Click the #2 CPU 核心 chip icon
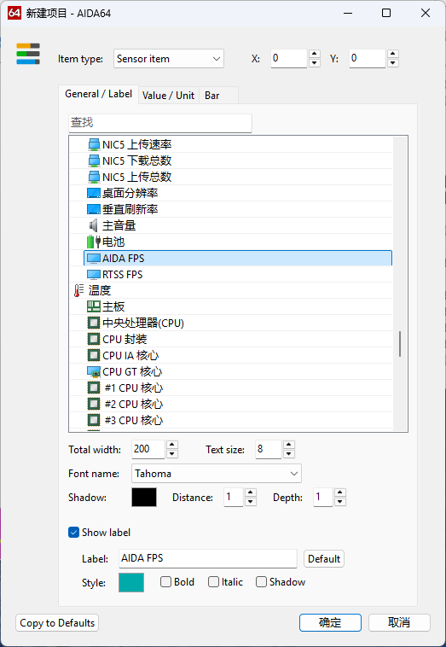Viewport: 446px width, 647px height. (x=94, y=404)
